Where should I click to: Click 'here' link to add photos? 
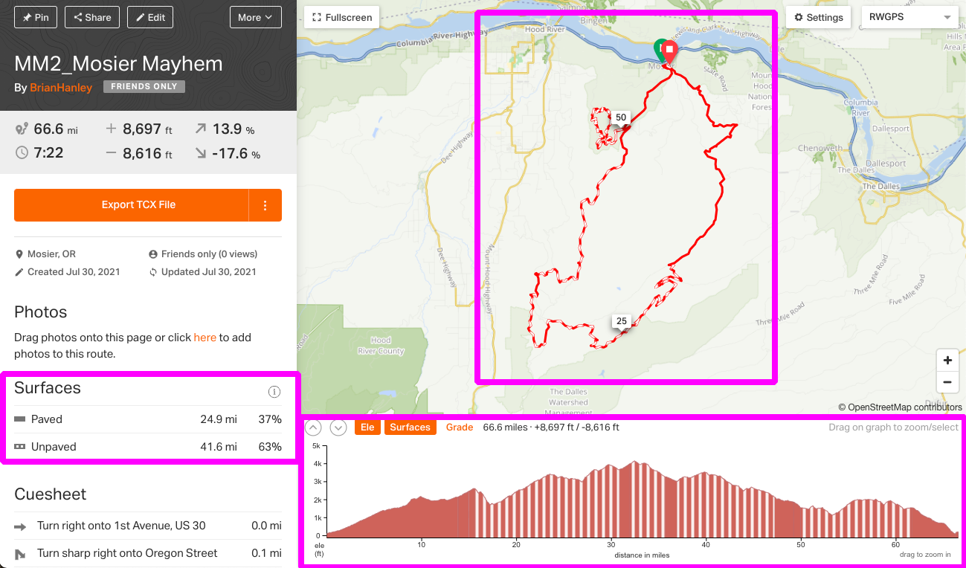(205, 338)
